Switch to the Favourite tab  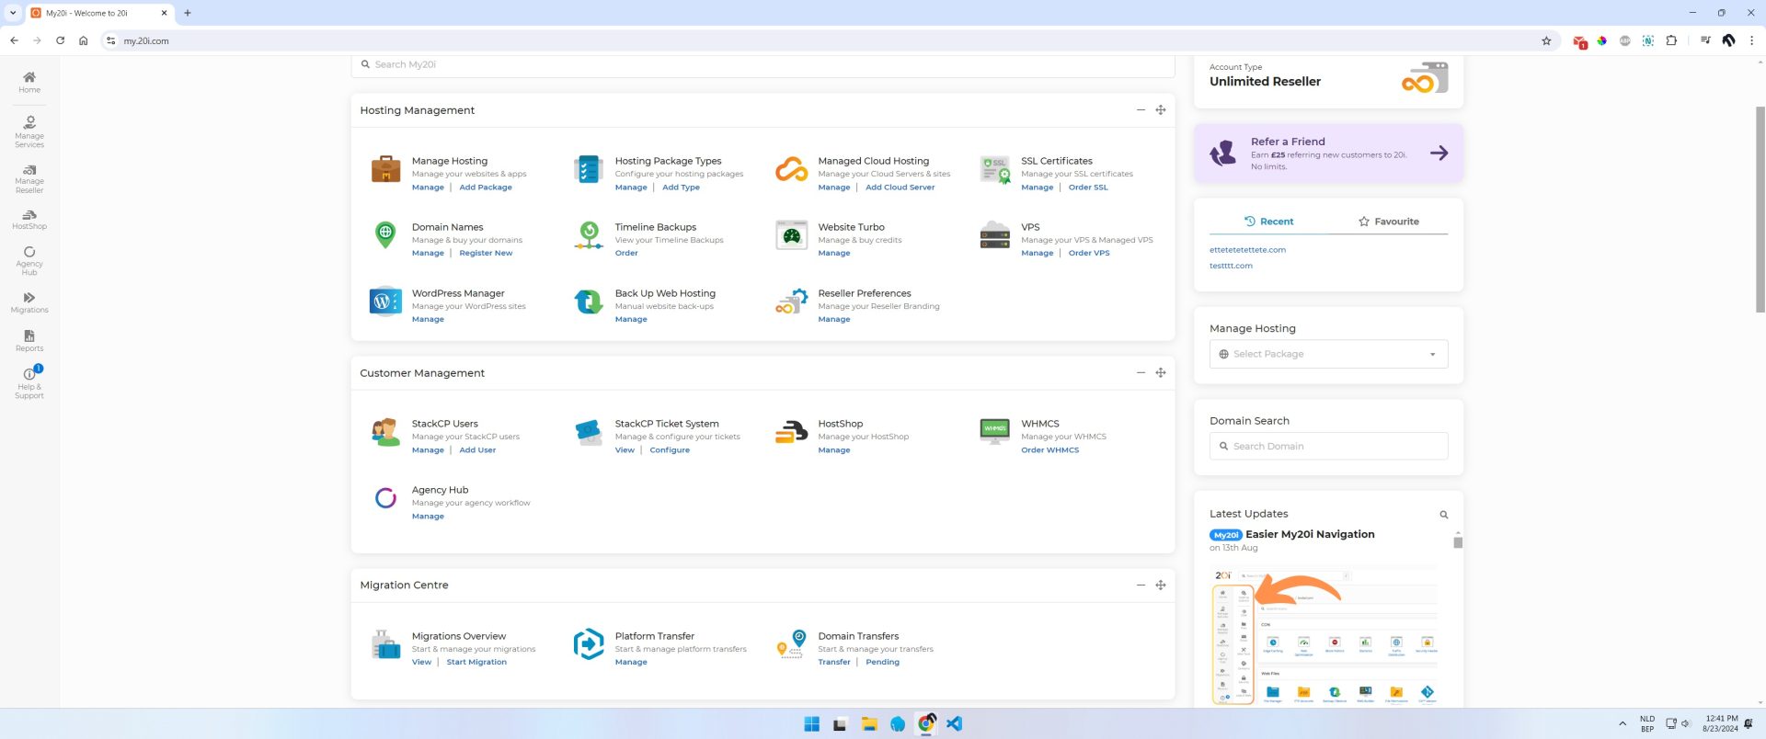[x=1388, y=222]
